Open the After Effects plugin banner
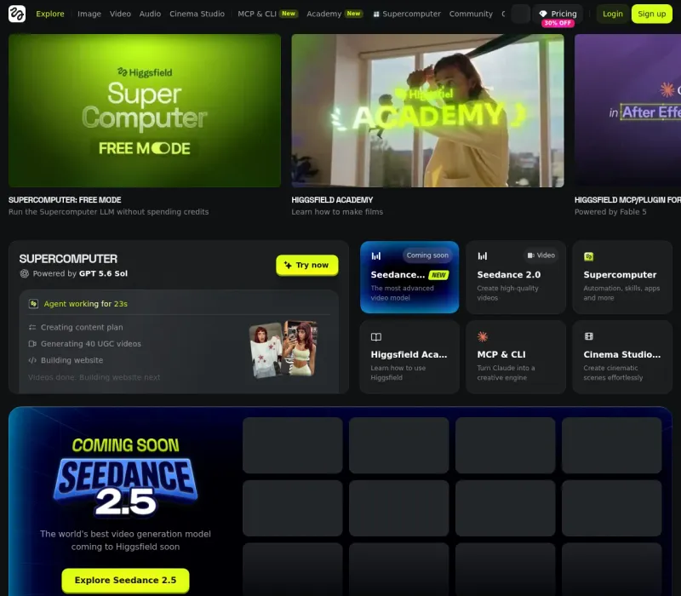The width and height of the screenshot is (681, 596). 627,111
